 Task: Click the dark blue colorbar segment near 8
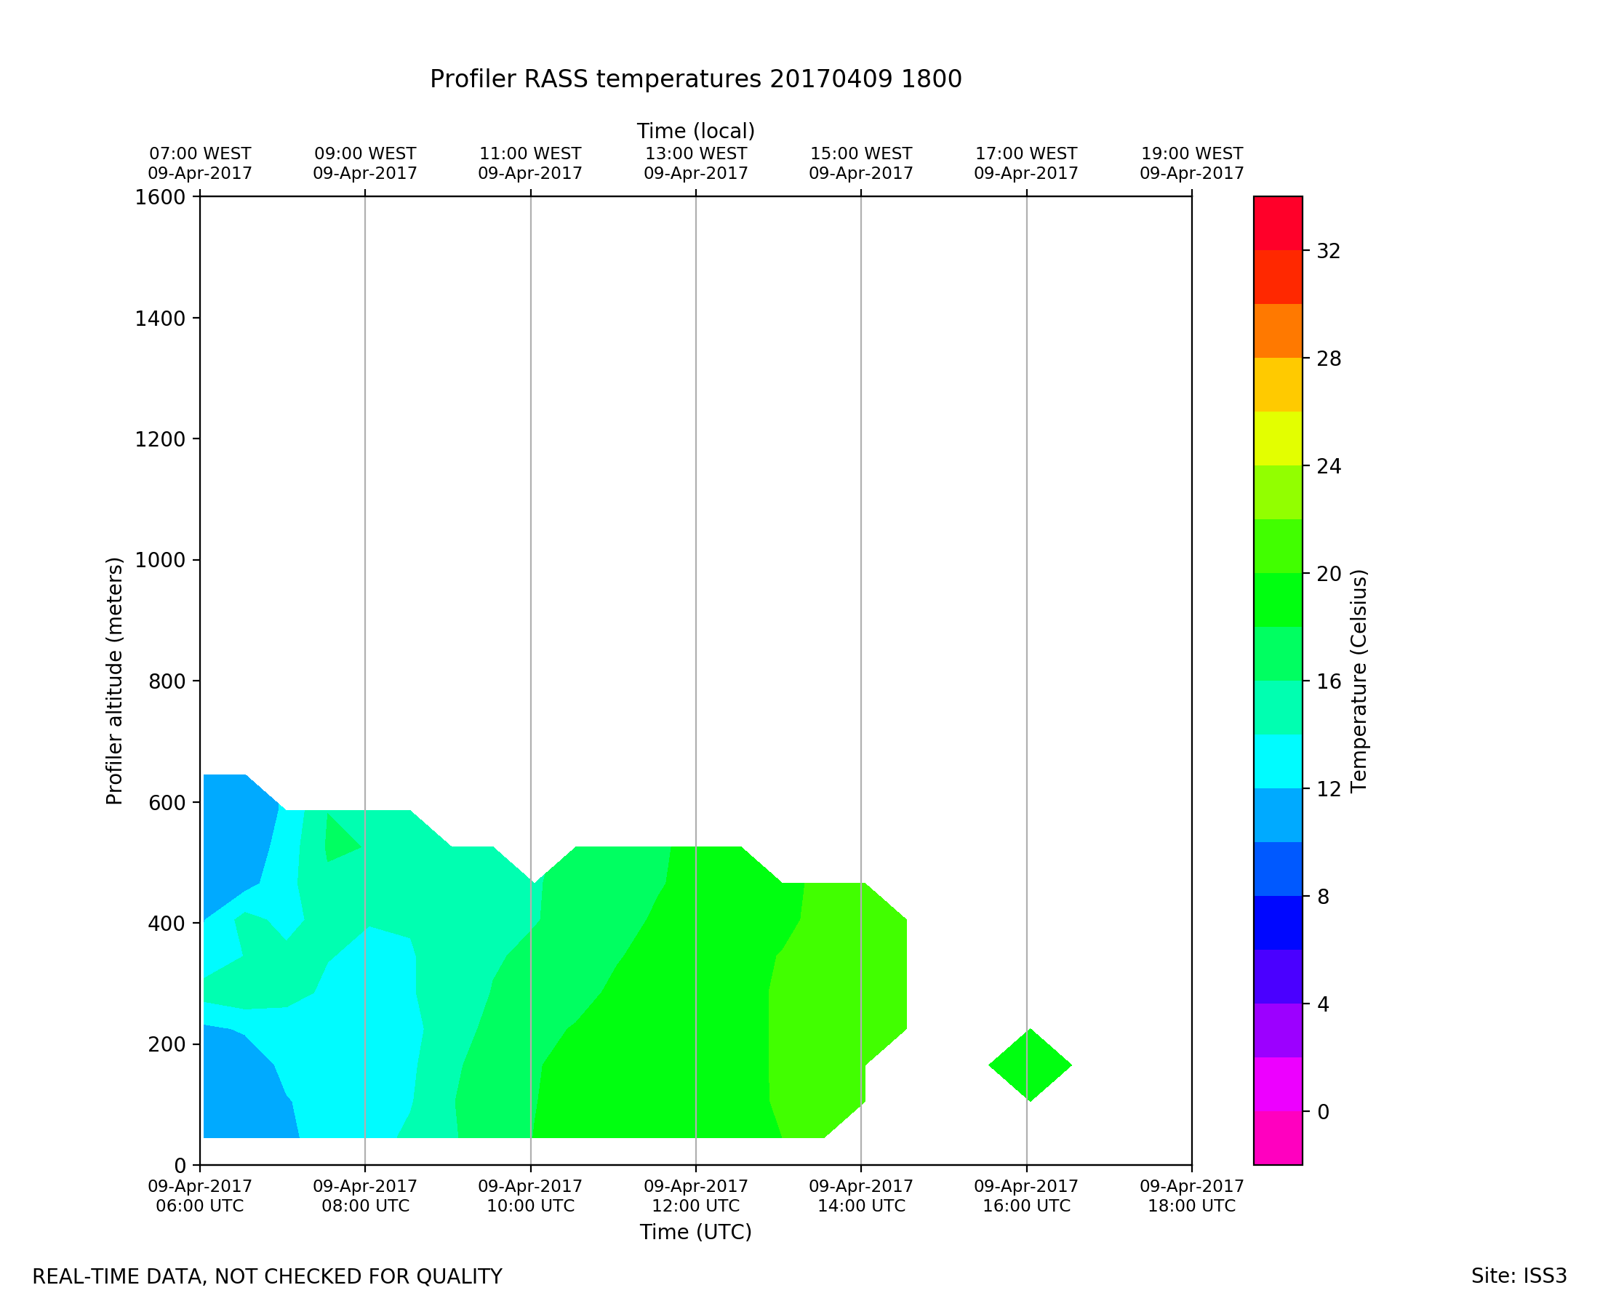point(1277,923)
